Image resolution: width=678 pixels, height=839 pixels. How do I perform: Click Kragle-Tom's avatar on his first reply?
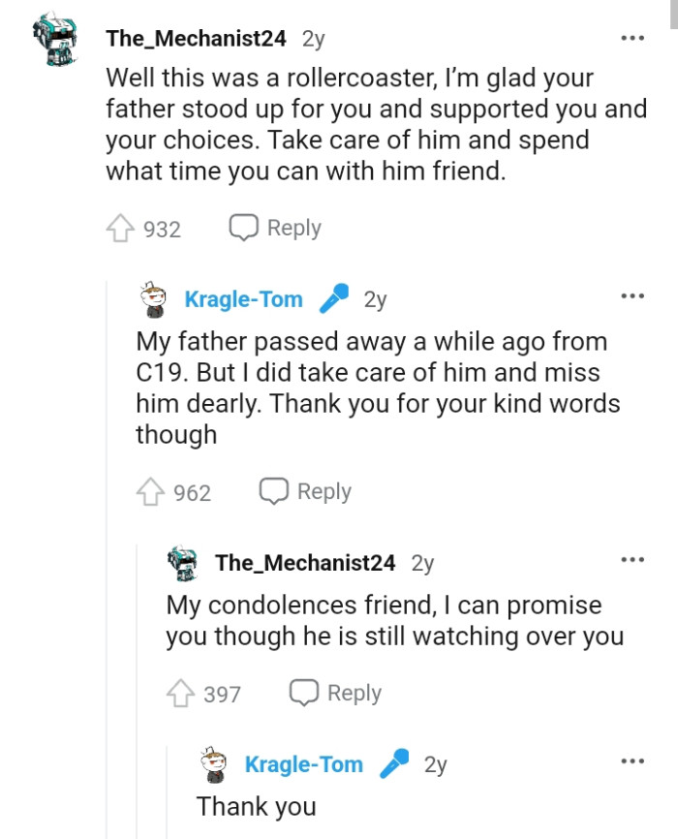[152, 298]
